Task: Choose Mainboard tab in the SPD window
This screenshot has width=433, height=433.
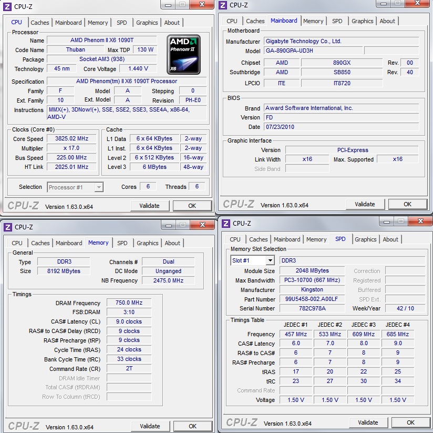Action: [x=287, y=239]
